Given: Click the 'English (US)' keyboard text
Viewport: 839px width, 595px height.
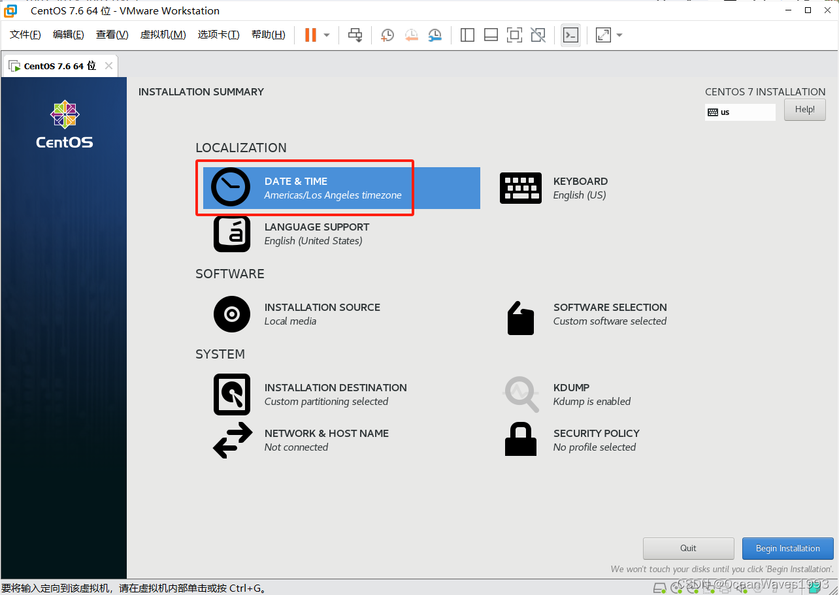Looking at the screenshot, I should point(580,195).
